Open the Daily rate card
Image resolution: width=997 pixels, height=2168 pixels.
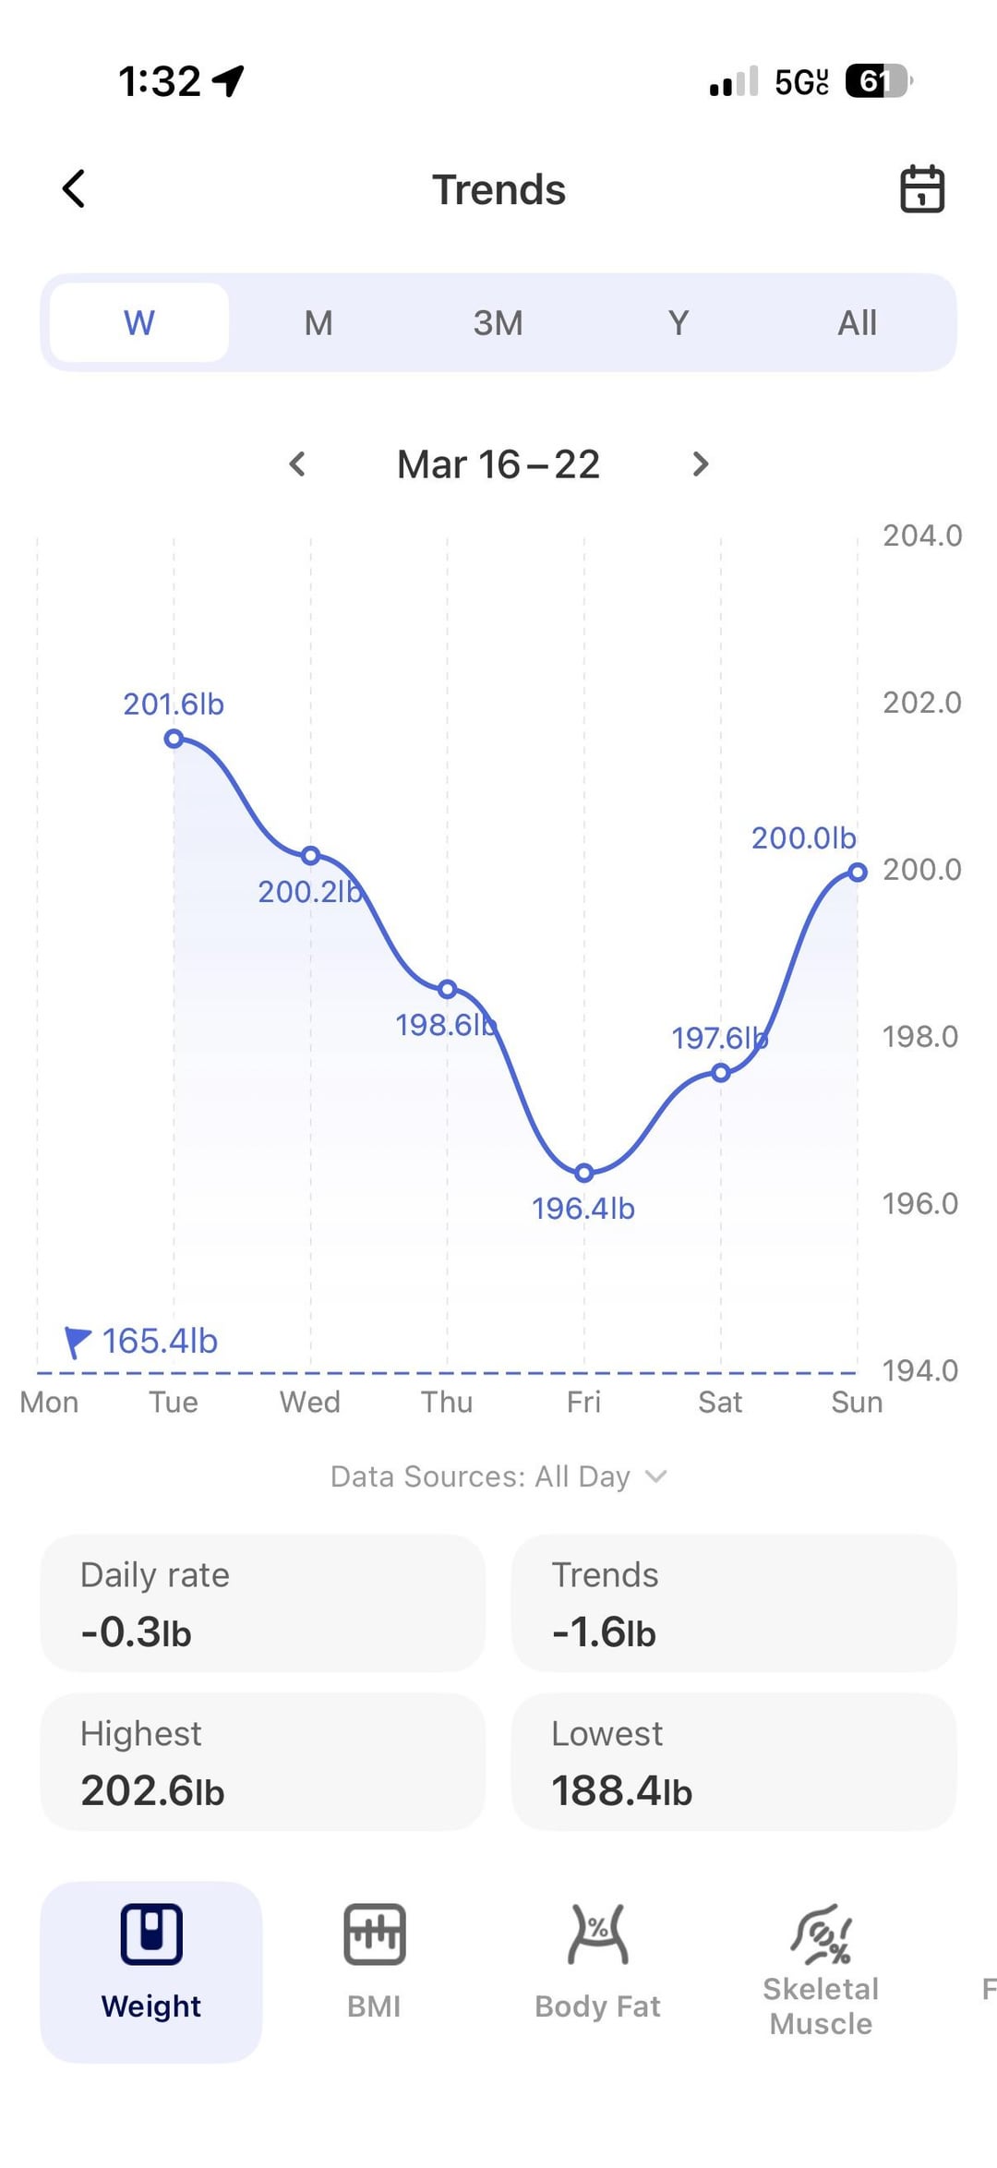[263, 1603]
